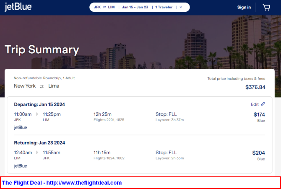Click 11h 15m duration
The width and height of the screenshot is (281, 189).
click(x=102, y=153)
